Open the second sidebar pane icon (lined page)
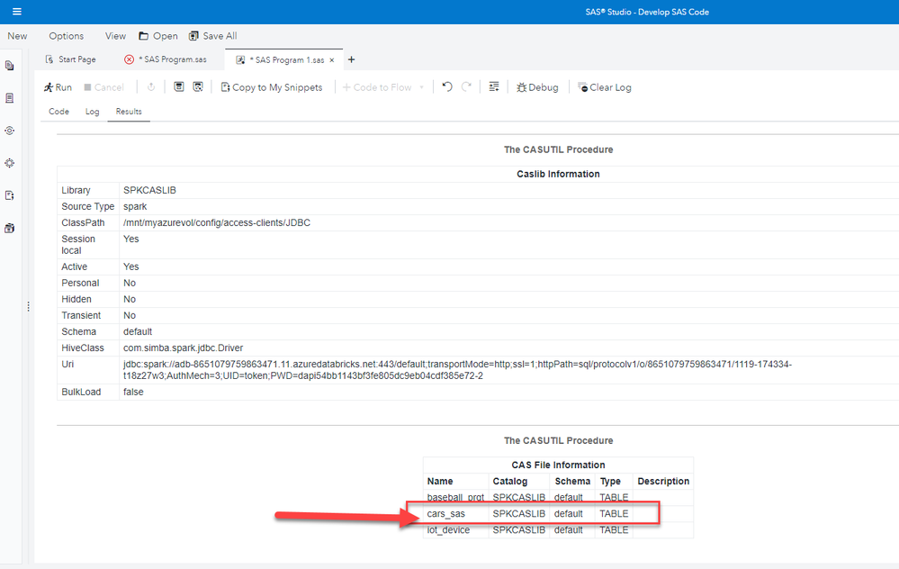Screen dimensions: 899x569 click(10, 98)
